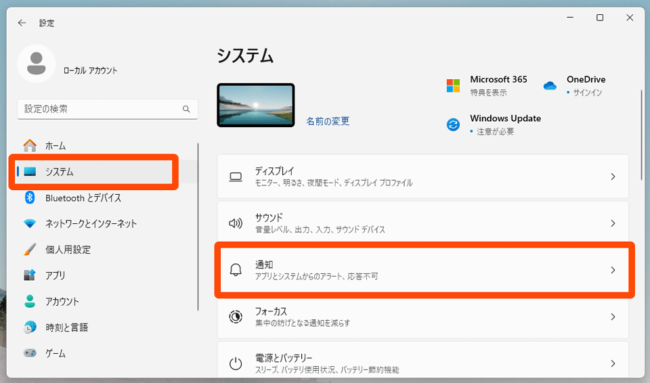The image size is (650, 383).
Task: Click the 通知 bell icon
Action: point(236,270)
